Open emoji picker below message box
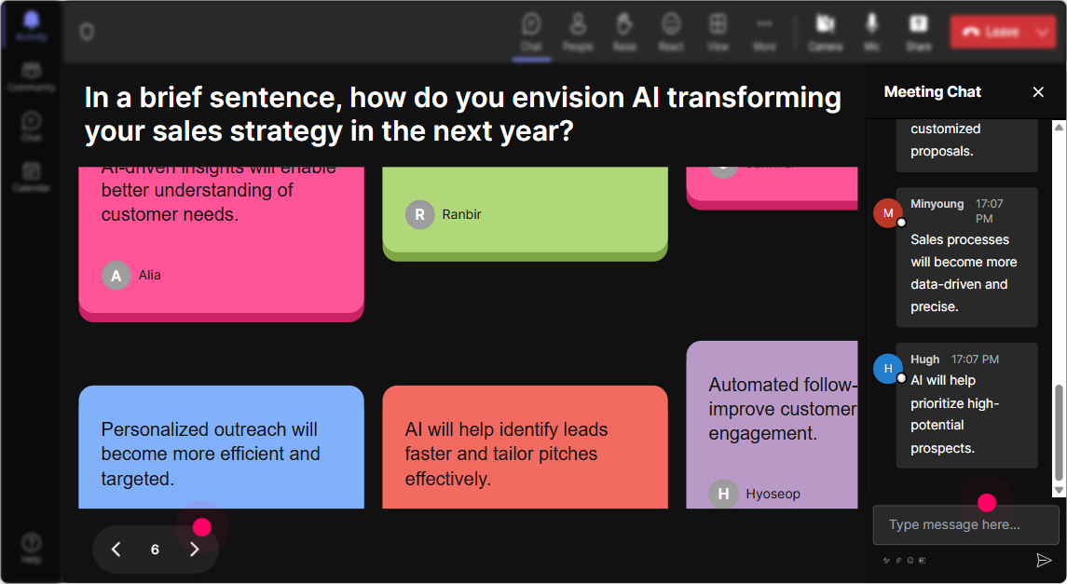The width and height of the screenshot is (1067, 584). (x=910, y=560)
